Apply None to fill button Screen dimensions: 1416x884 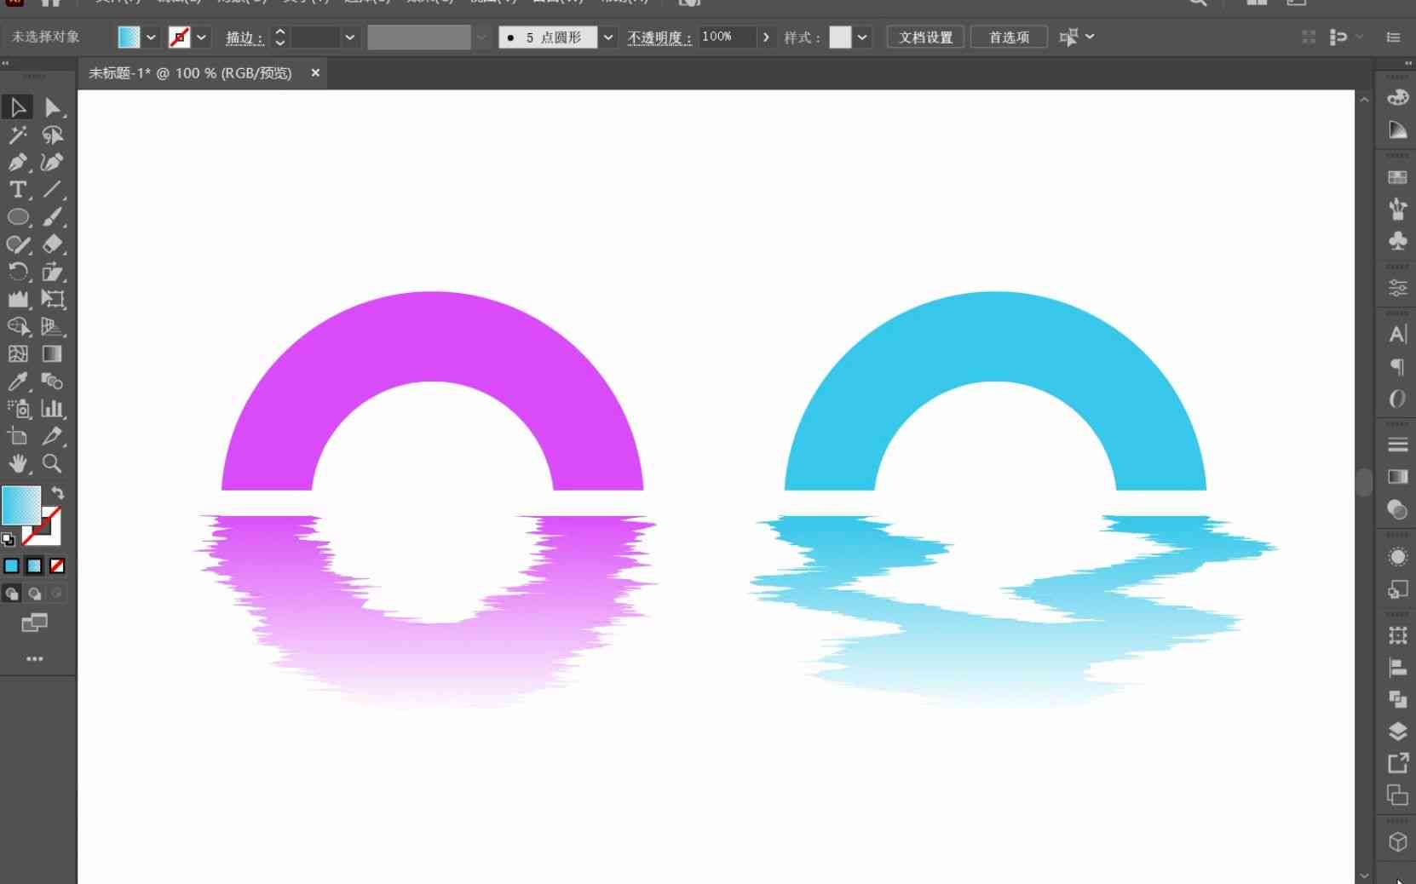tap(57, 565)
